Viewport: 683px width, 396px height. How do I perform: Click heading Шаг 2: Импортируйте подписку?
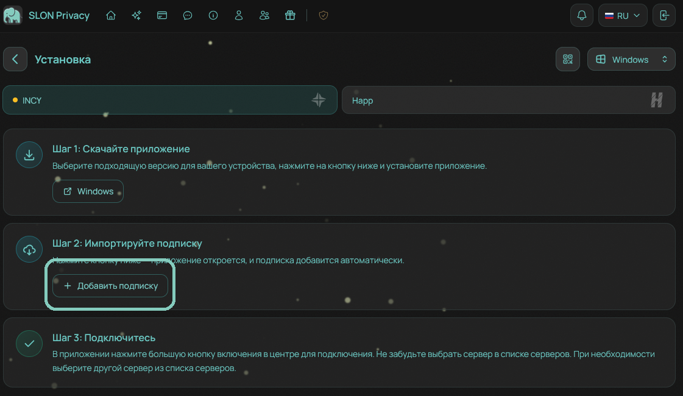click(x=127, y=243)
